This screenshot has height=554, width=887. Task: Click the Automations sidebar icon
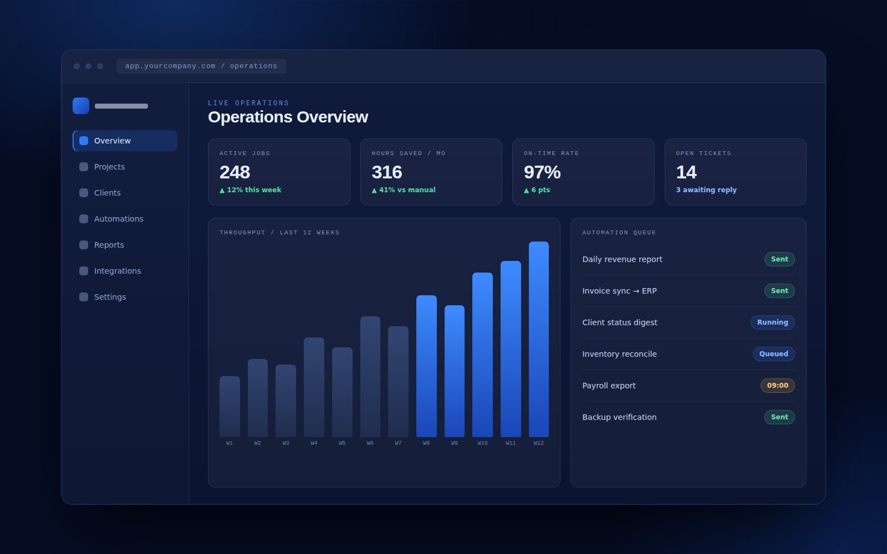[x=84, y=219]
